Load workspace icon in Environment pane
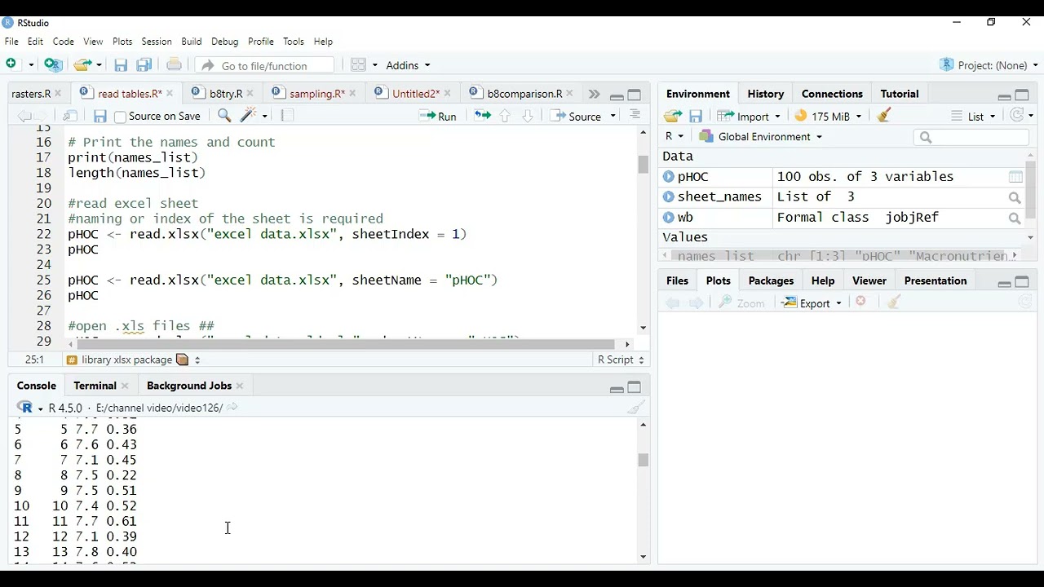The image size is (1044, 587). click(673, 117)
